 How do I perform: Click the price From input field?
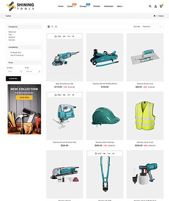[15, 72]
